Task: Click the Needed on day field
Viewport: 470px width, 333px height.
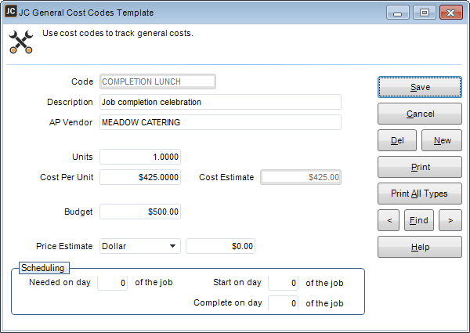Action: pos(112,283)
